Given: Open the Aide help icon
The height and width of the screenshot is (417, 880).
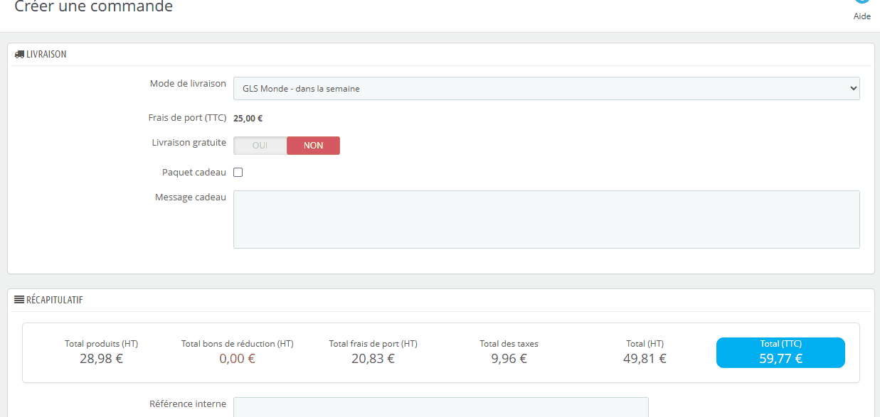Looking at the screenshot, I should [x=862, y=2].
